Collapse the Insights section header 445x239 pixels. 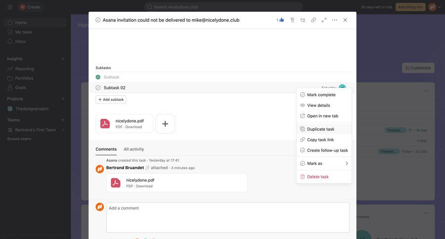(15, 59)
